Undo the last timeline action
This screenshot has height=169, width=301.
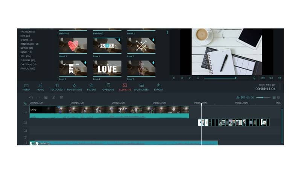pos(31,97)
